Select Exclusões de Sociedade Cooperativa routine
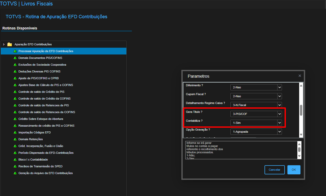The height and width of the screenshot is (196, 326). point(64,65)
